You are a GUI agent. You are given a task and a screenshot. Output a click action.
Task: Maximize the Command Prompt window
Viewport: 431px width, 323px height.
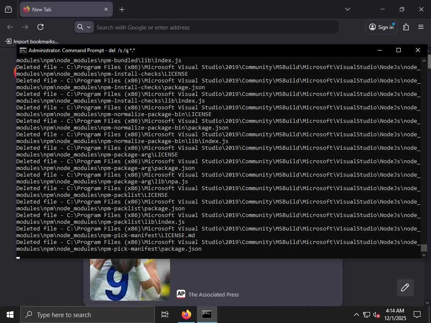click(399, 50)
